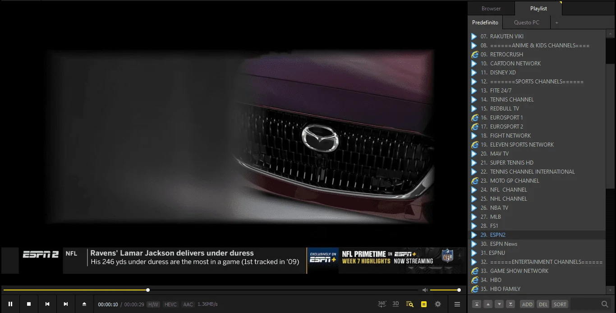The image size is (616, 313).
Task: Switch to the Browser tab
Action: click(491, 9)
